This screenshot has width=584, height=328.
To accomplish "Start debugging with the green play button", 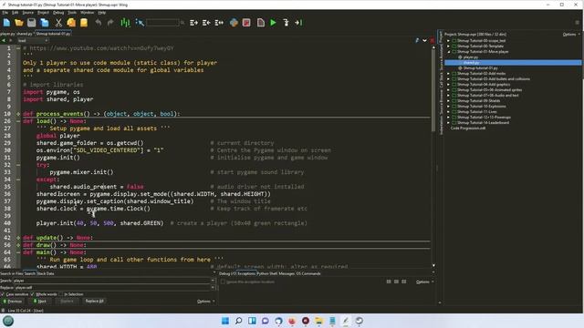I will click(x=274, y=23).
